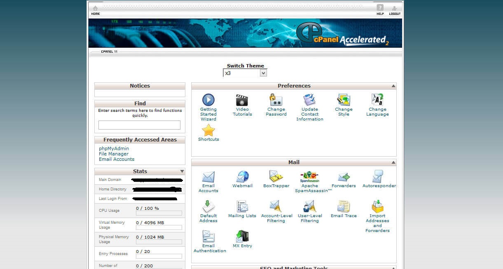Click the Frequently Accessed Areas header
The image size is (503, 269).
point(140,140)
